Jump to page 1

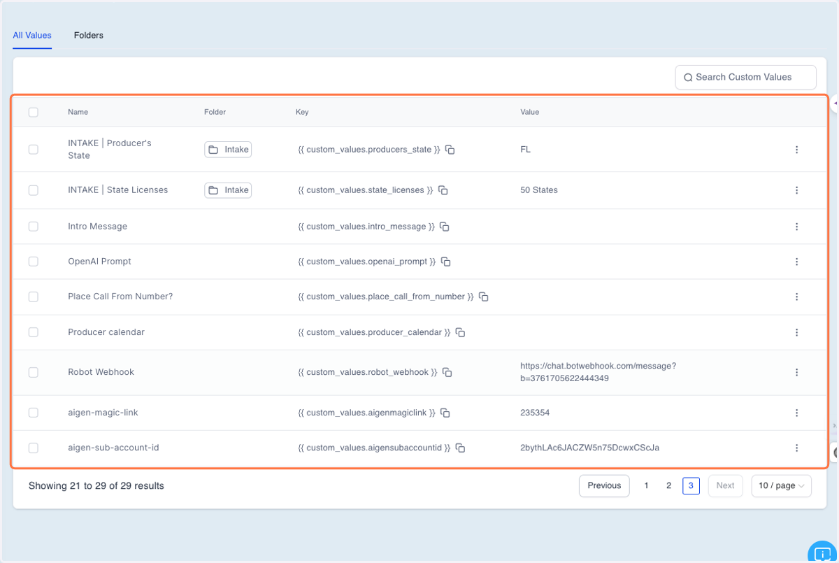[646, 485]
